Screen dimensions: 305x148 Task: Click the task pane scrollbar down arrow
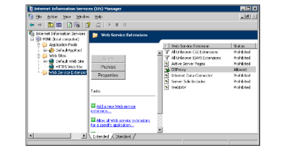160,130
